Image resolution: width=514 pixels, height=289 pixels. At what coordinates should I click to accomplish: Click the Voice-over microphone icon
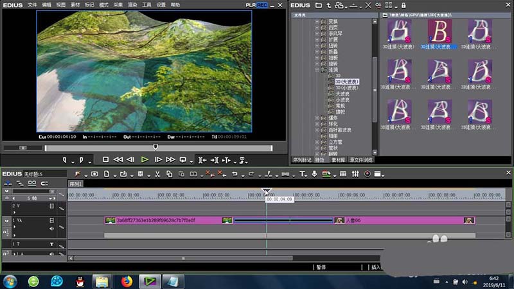[x=314, y=174]
